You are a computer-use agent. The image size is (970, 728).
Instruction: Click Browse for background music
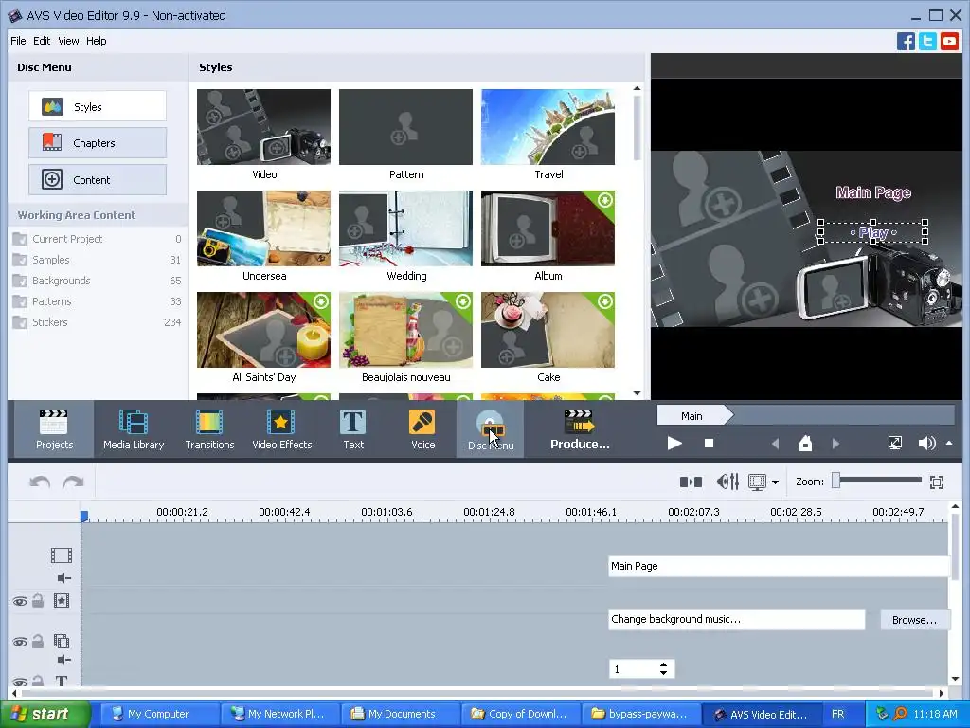pos(914,620)
